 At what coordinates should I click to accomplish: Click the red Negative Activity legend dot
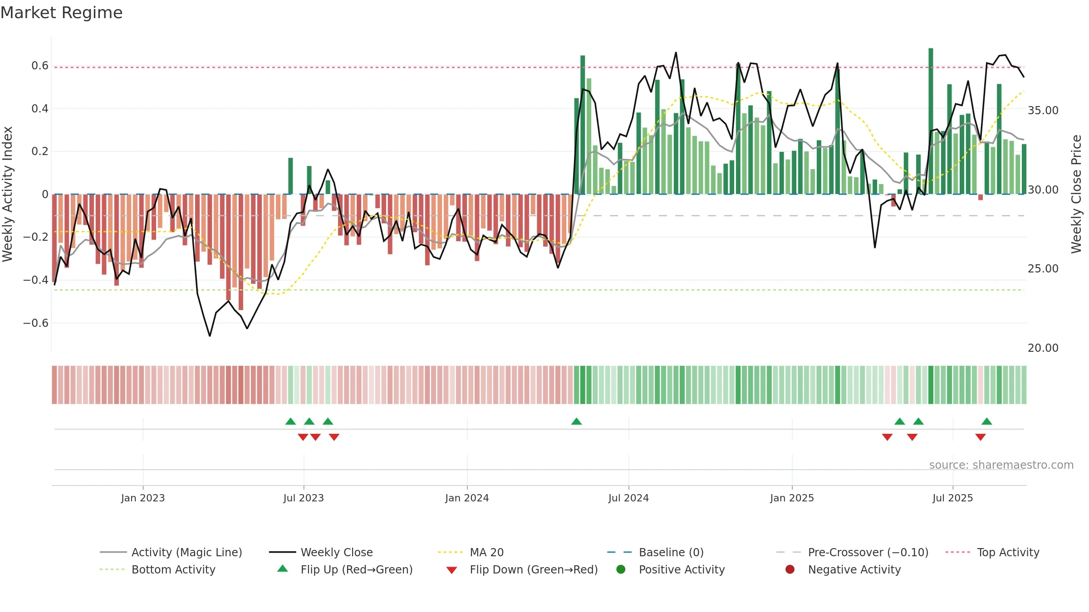pyautogui.click(x=790, y=569)
